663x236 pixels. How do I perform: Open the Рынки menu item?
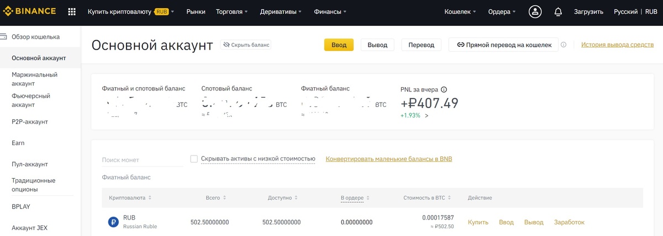(196, 12)
